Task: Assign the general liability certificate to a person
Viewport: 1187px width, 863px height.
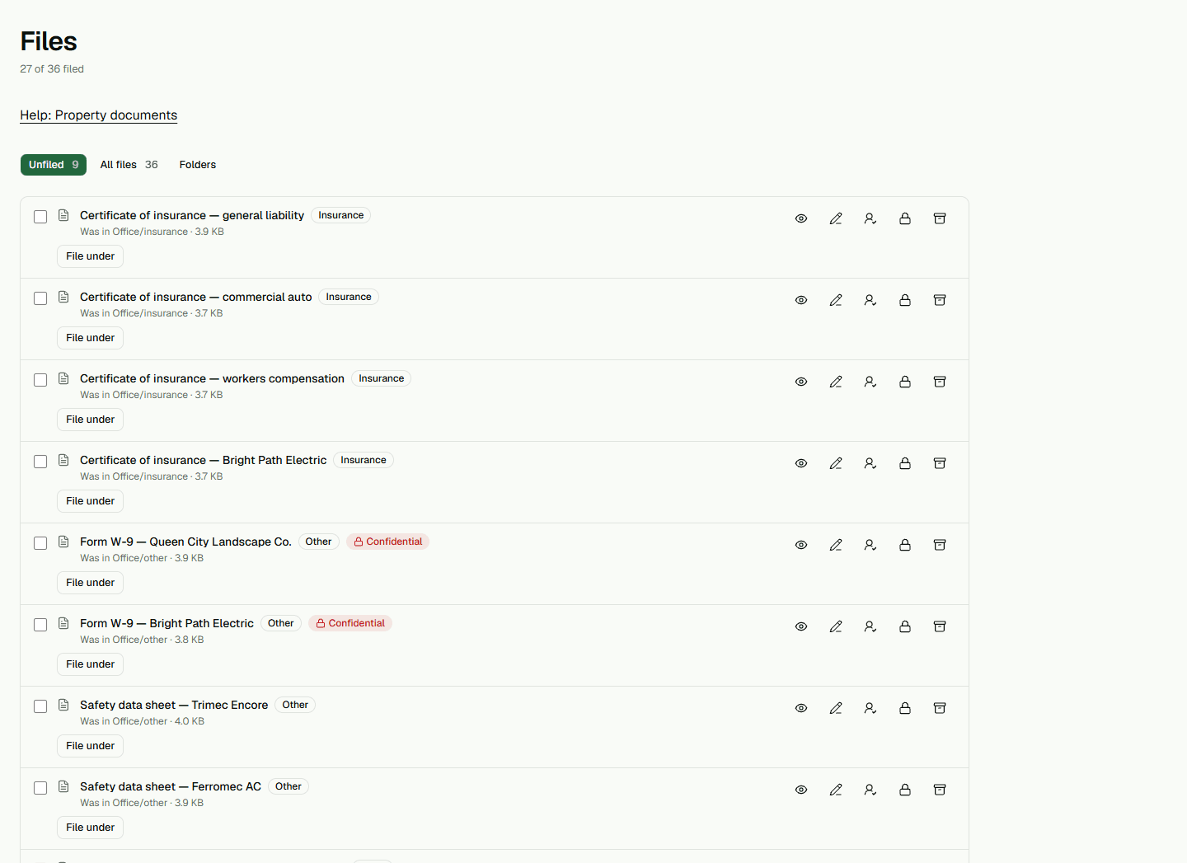Action: (870, 218)
